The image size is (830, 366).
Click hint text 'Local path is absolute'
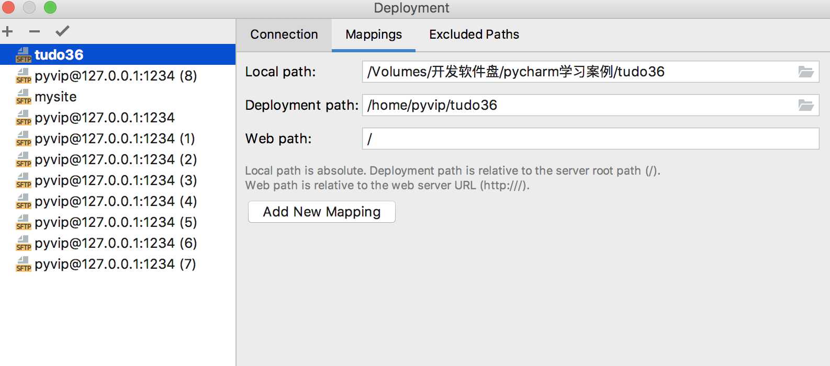tap(306, 170)
